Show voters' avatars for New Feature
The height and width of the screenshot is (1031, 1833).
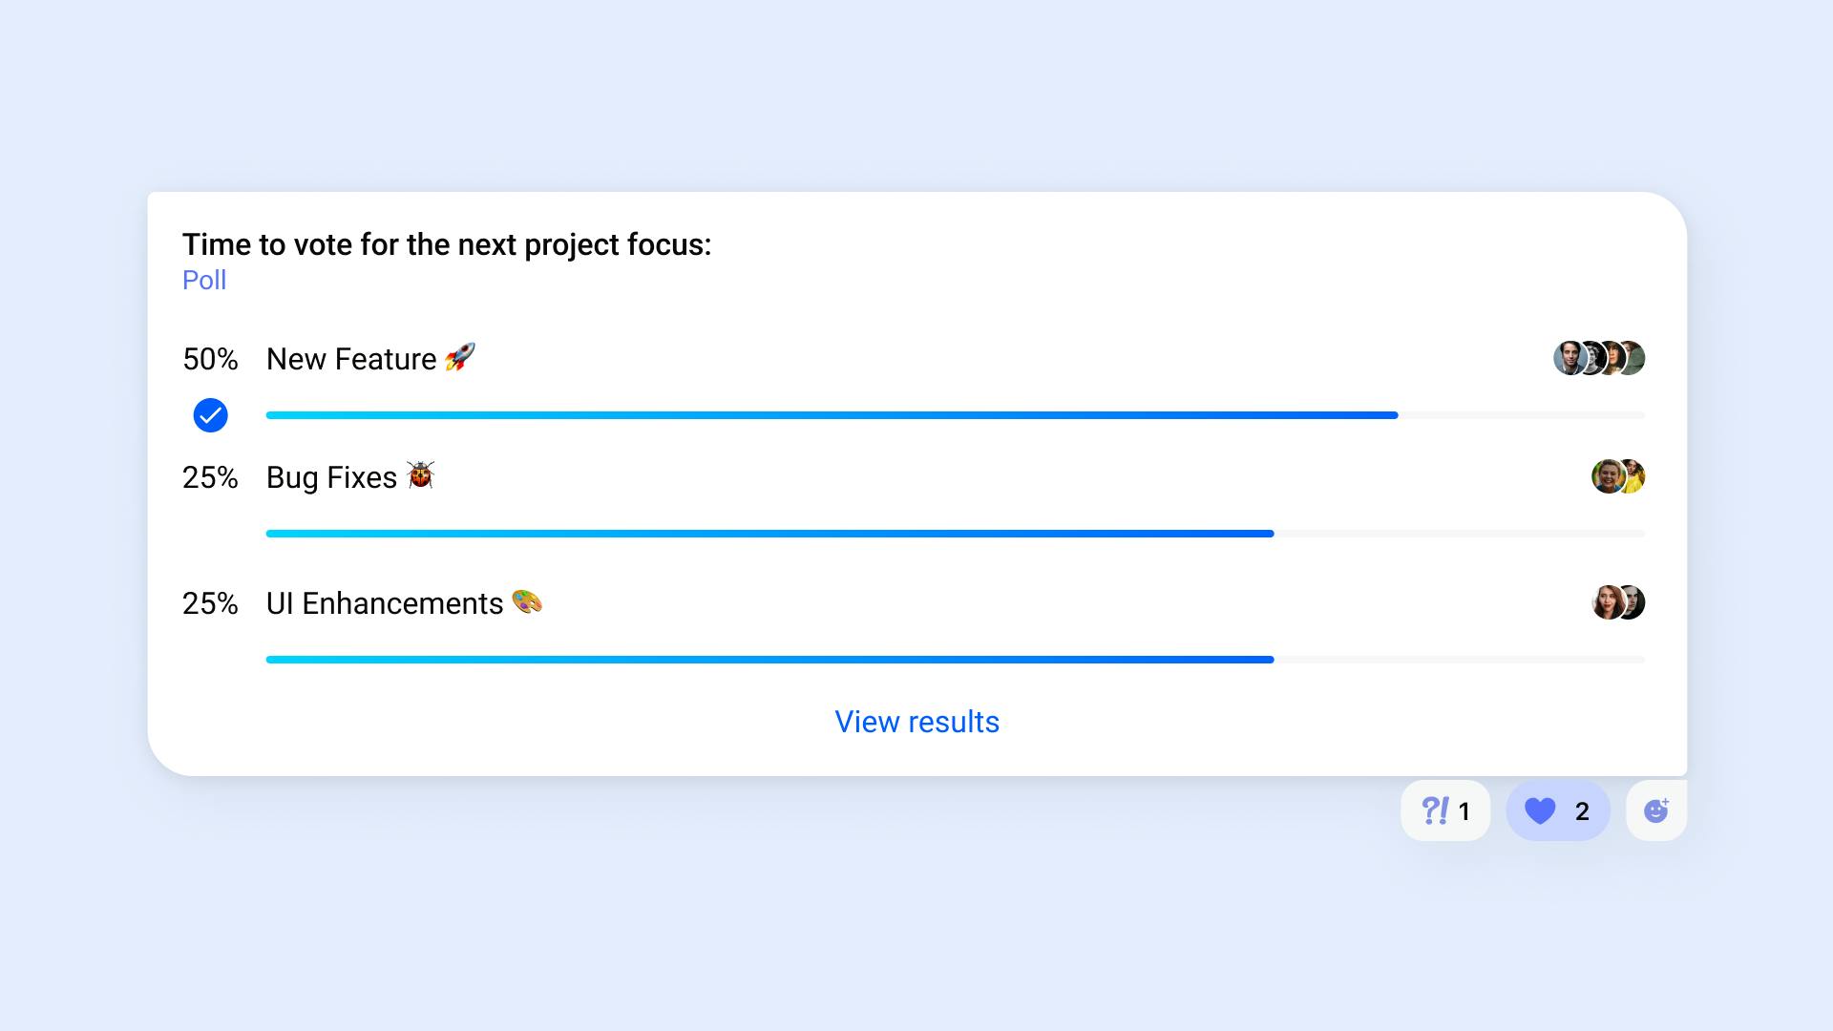pyautogui.click(x=1598, y=358)
